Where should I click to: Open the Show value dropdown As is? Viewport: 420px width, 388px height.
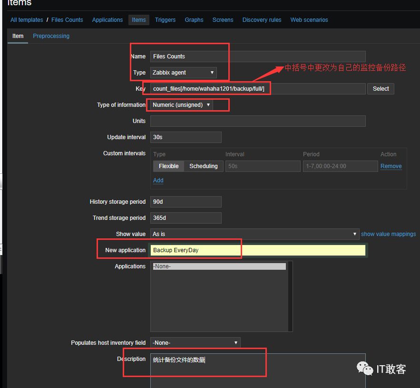point(254,234)
